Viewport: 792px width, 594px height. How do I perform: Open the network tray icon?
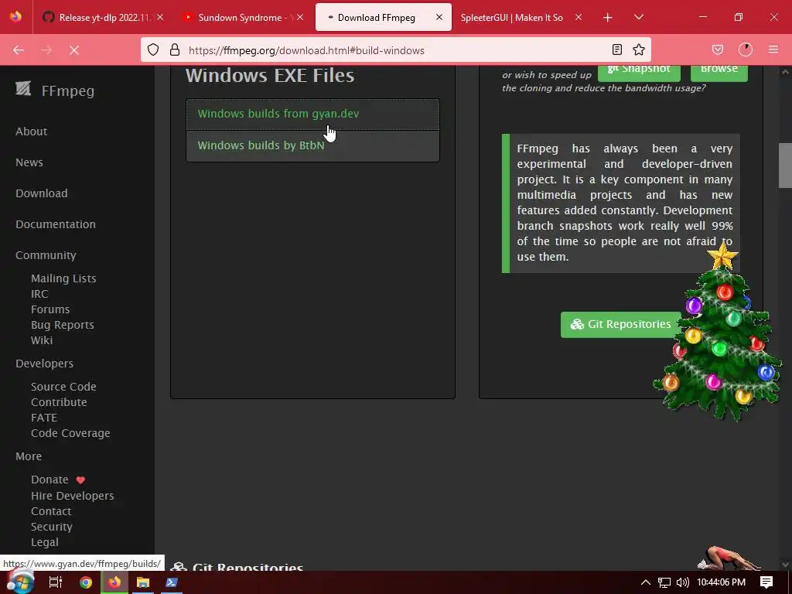point(664,582)
